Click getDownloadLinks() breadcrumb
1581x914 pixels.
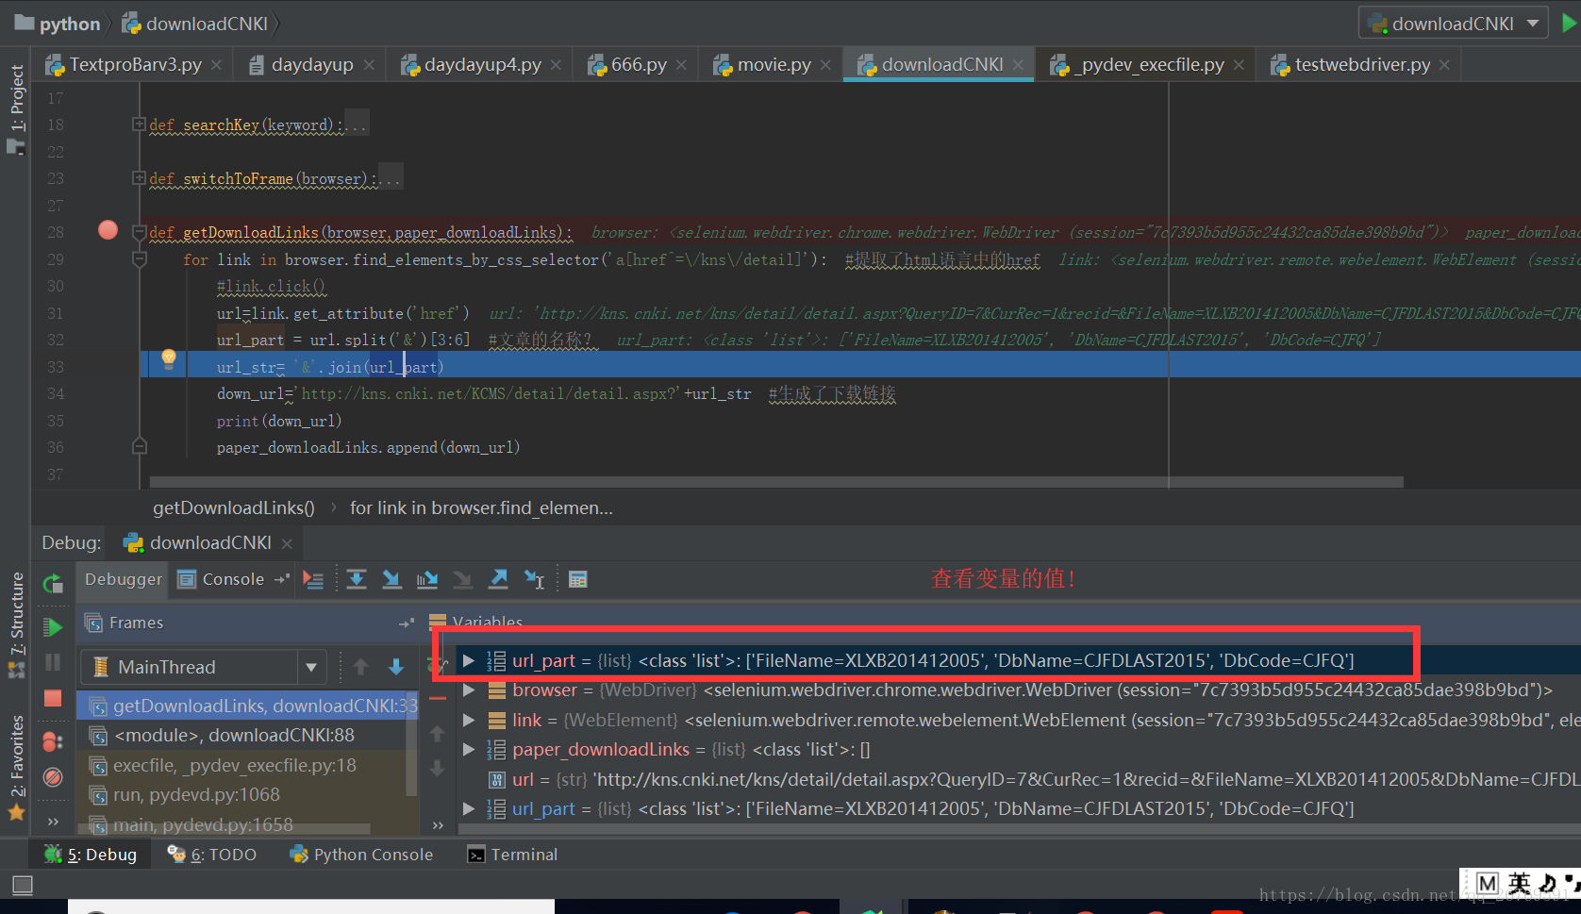point(234,507)
